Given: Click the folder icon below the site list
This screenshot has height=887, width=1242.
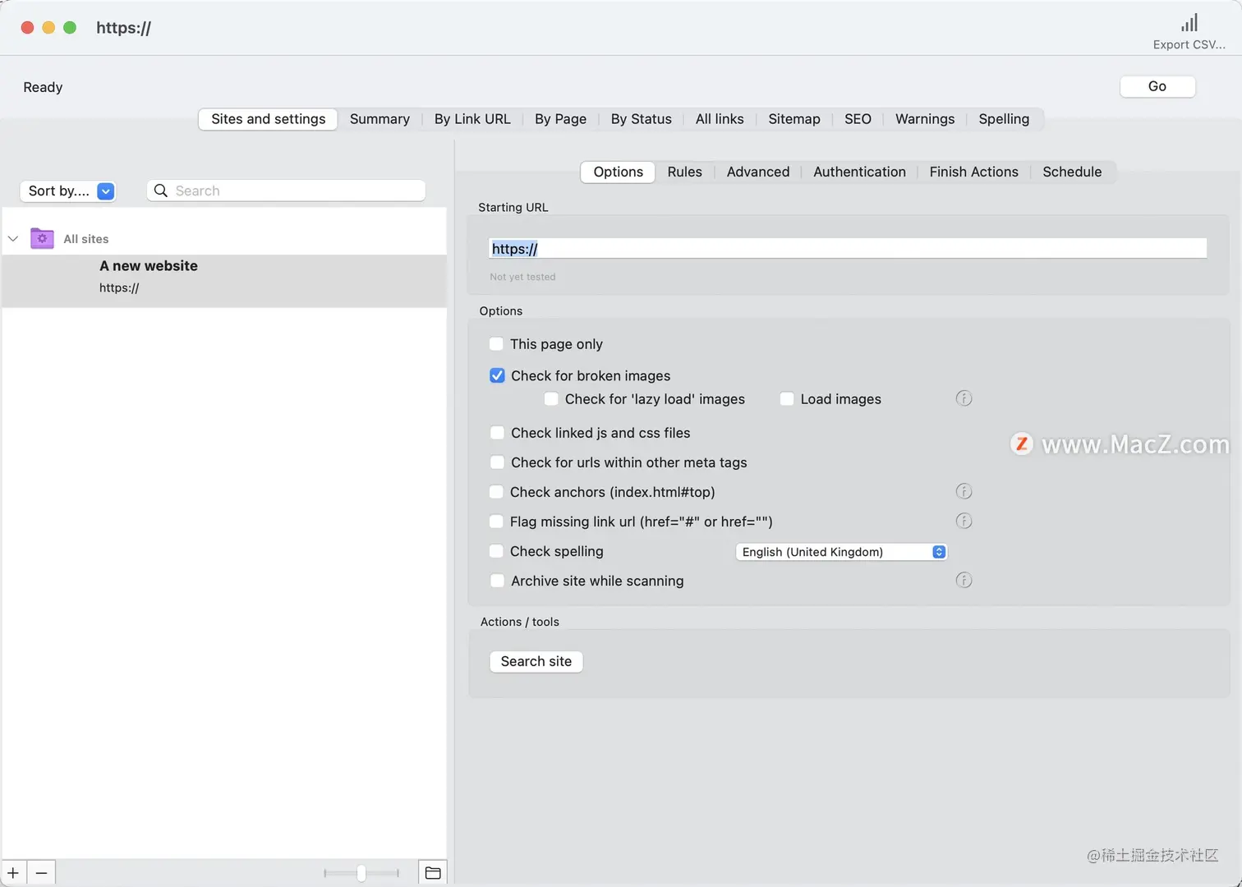Looking at the screenshot, I should 433,872.
